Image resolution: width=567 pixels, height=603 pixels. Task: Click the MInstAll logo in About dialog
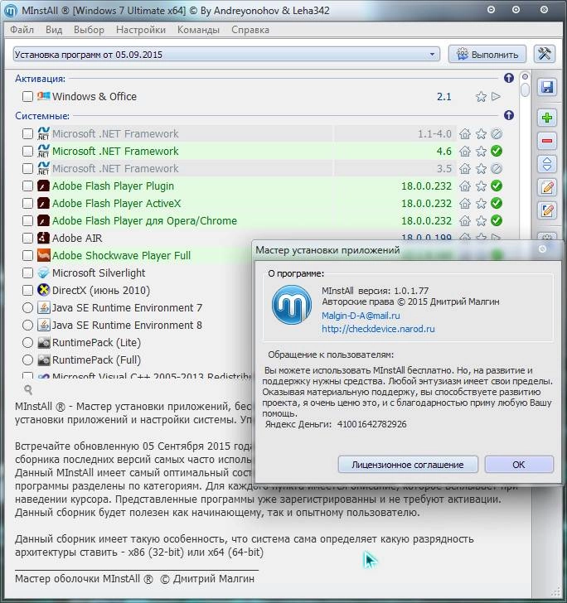pyautogui.click(x=292, y=305)
